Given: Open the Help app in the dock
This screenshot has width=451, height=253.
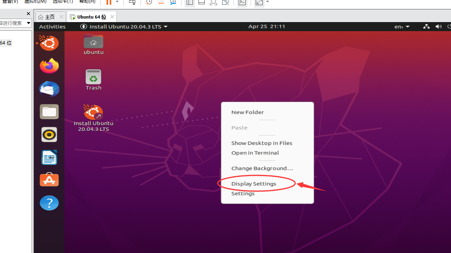Looking at the screenshot, I should tap(49, 203).
